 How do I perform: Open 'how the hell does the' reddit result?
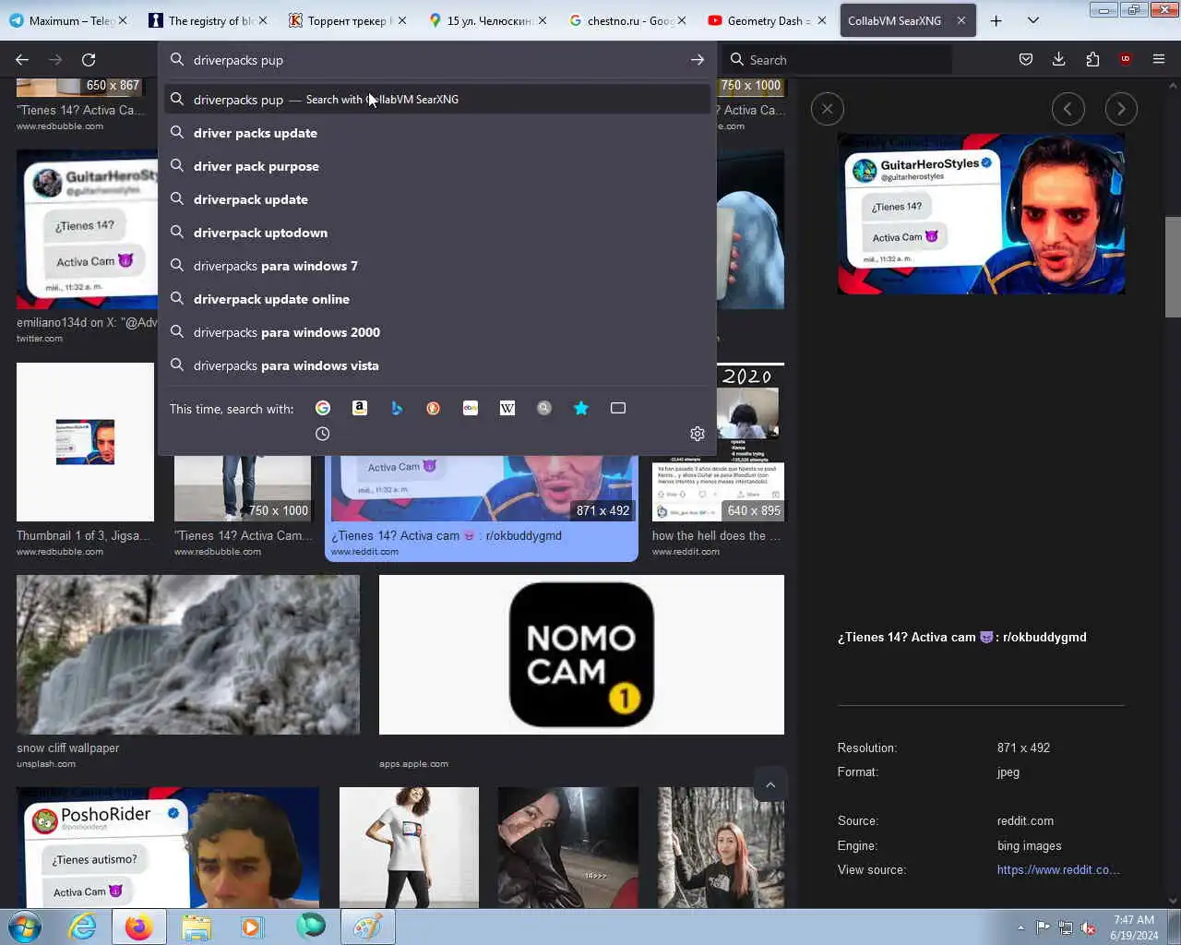tap(716, 535)
